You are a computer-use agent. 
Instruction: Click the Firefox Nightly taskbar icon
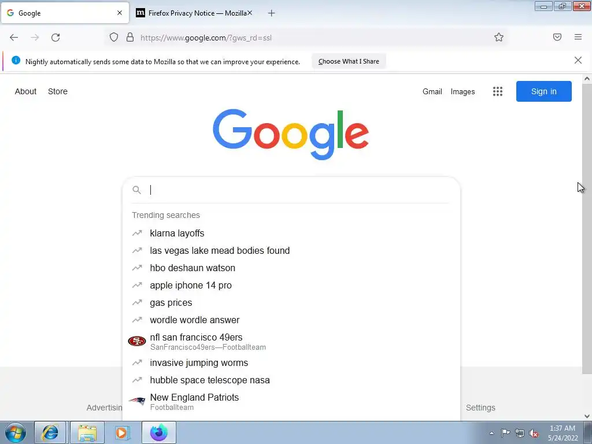pos(159,432)
